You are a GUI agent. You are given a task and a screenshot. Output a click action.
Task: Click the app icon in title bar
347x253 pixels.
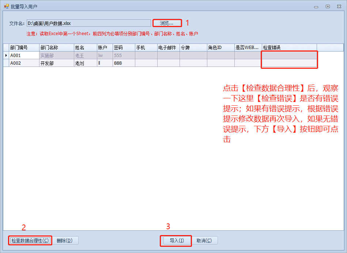6,6
